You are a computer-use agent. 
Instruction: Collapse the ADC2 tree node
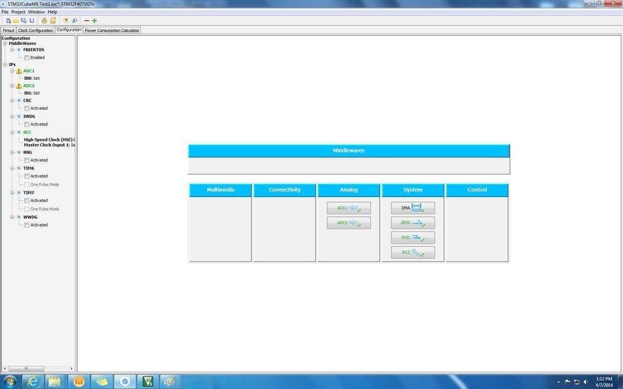[x=12, y=86]
